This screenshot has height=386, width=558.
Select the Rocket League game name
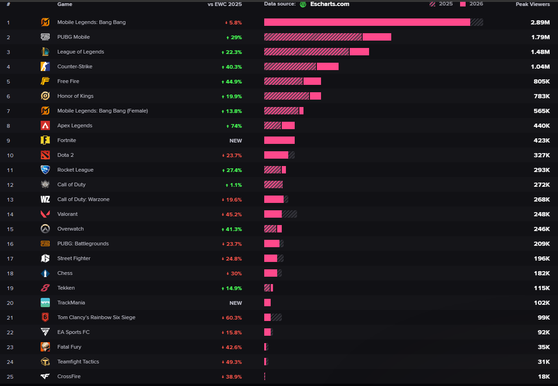coord(75,170)
